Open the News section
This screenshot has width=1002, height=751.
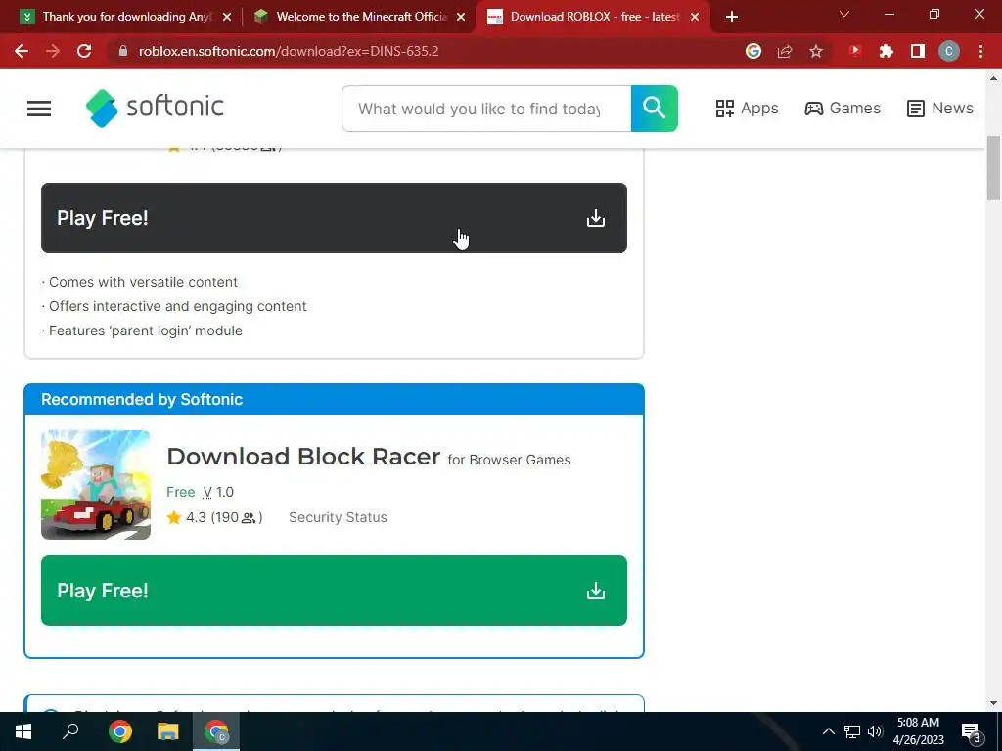click(940, 109)
